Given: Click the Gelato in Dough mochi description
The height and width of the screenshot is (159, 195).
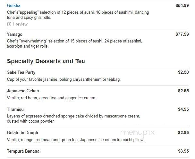Looking at the screenshot, I should pyautogui.click(x=76, y=140).
